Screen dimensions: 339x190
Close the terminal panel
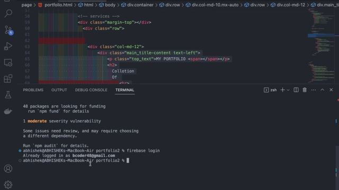tap(331, 90)
